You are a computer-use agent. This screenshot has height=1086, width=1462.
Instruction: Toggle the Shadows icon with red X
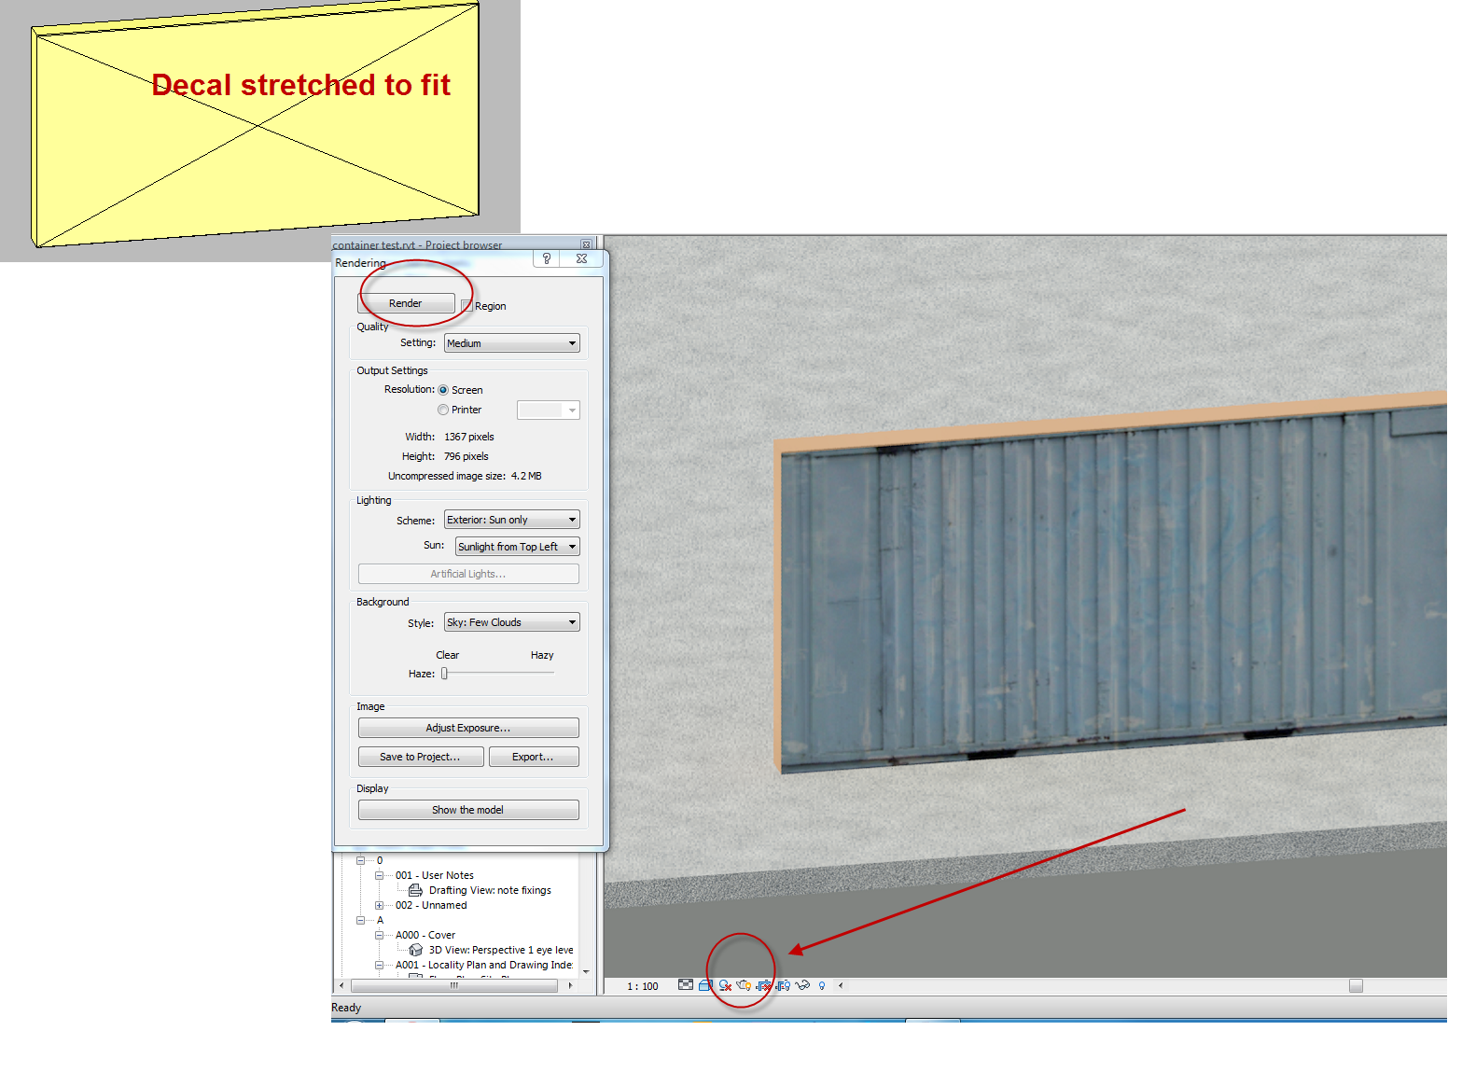[x=725, y=985]
